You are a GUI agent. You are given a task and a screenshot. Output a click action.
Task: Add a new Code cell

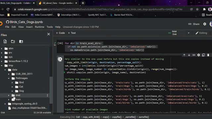[x=60, y=33]
